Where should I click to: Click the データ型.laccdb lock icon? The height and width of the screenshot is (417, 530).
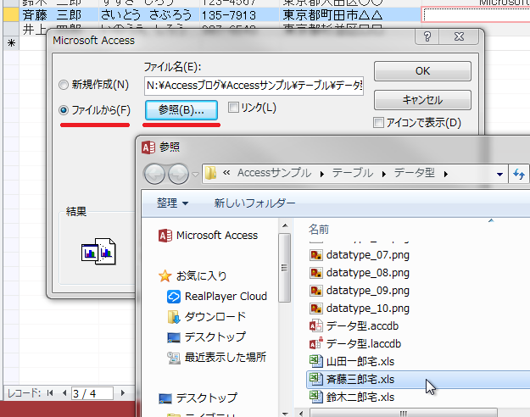point(316,343)
